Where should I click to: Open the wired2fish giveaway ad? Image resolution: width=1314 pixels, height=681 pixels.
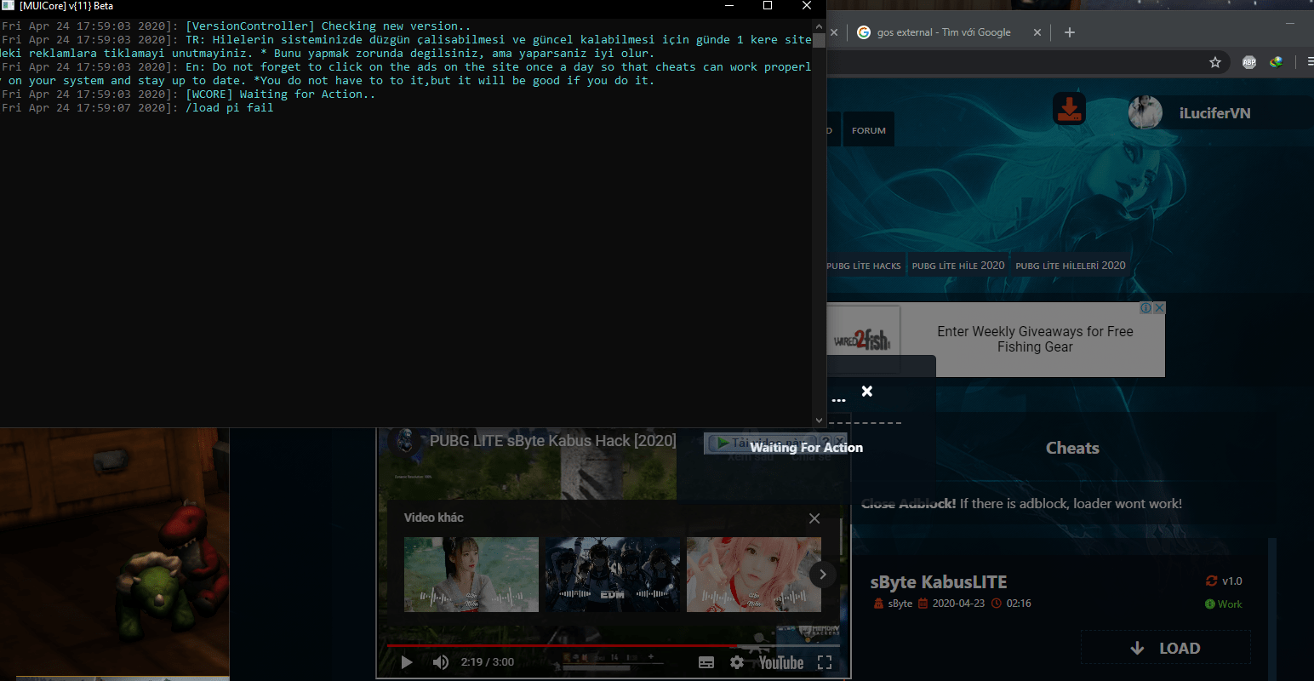(996, 340)
